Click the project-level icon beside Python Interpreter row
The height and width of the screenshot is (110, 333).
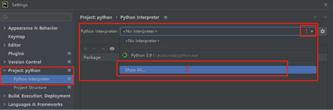pyautogui.click(x=69, y=79)
